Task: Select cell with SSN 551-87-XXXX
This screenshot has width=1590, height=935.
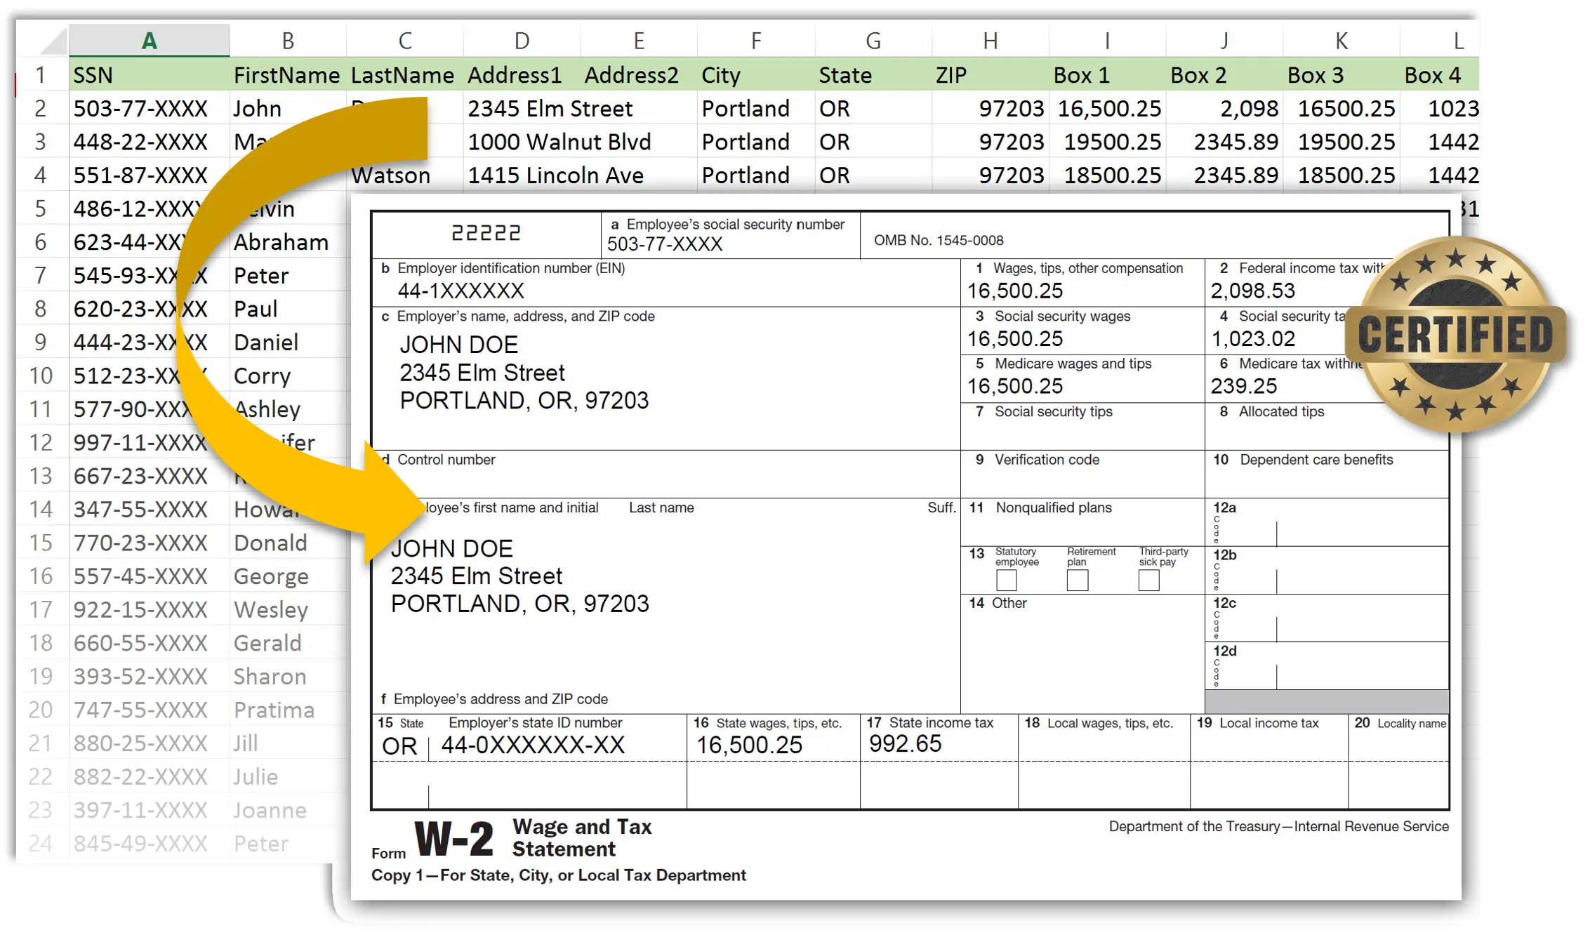Action: 149,175
